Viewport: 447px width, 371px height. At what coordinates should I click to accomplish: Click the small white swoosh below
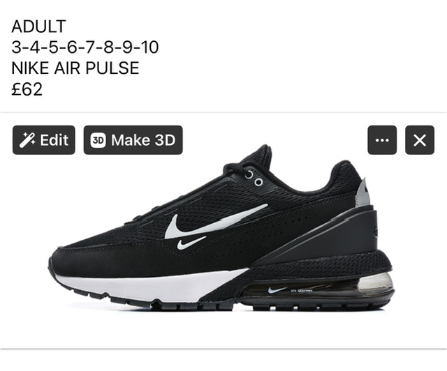191,243
